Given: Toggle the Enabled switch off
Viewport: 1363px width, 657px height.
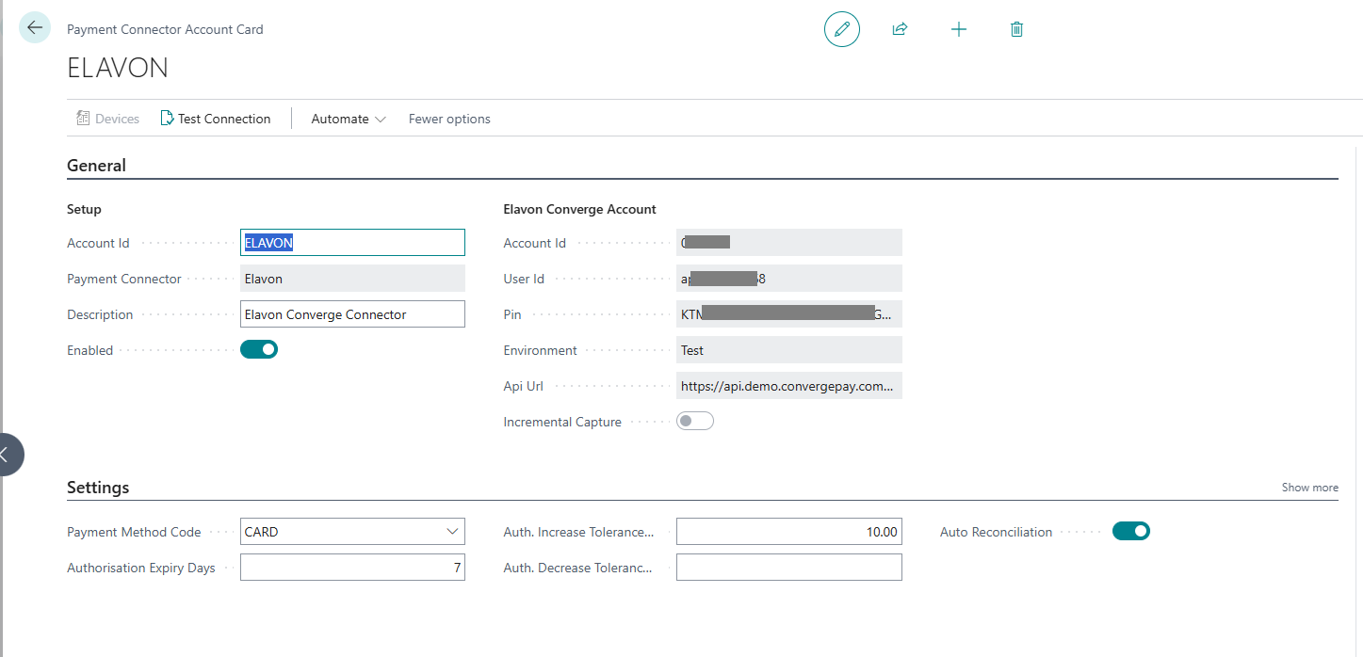Looking at the screenshot, I should (259, 350).
